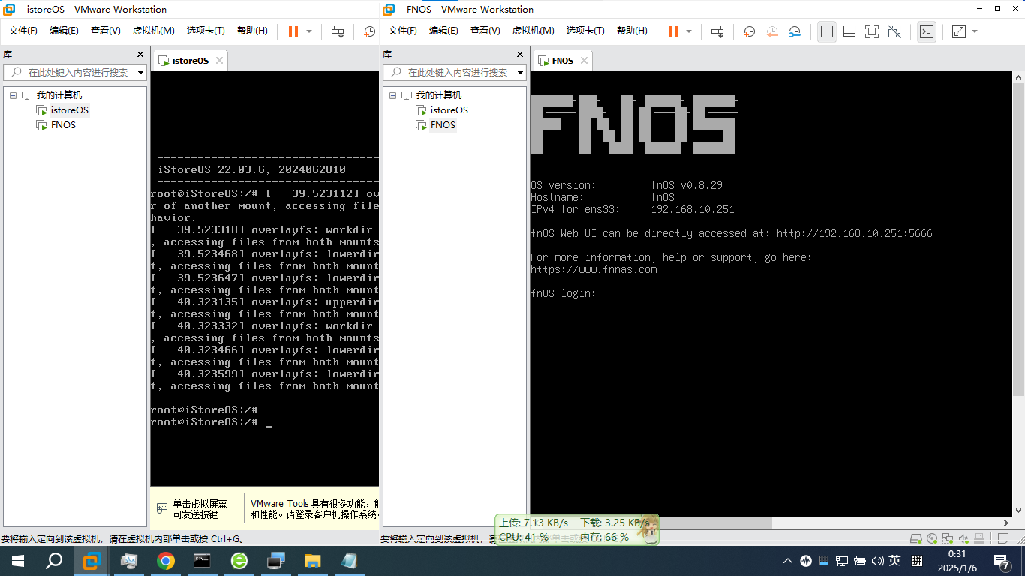The image size is (1025, 576).
Task: Open FNOS snapshot manager
Action: pos(795,31)
